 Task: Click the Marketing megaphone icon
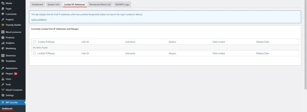(3, 48)
